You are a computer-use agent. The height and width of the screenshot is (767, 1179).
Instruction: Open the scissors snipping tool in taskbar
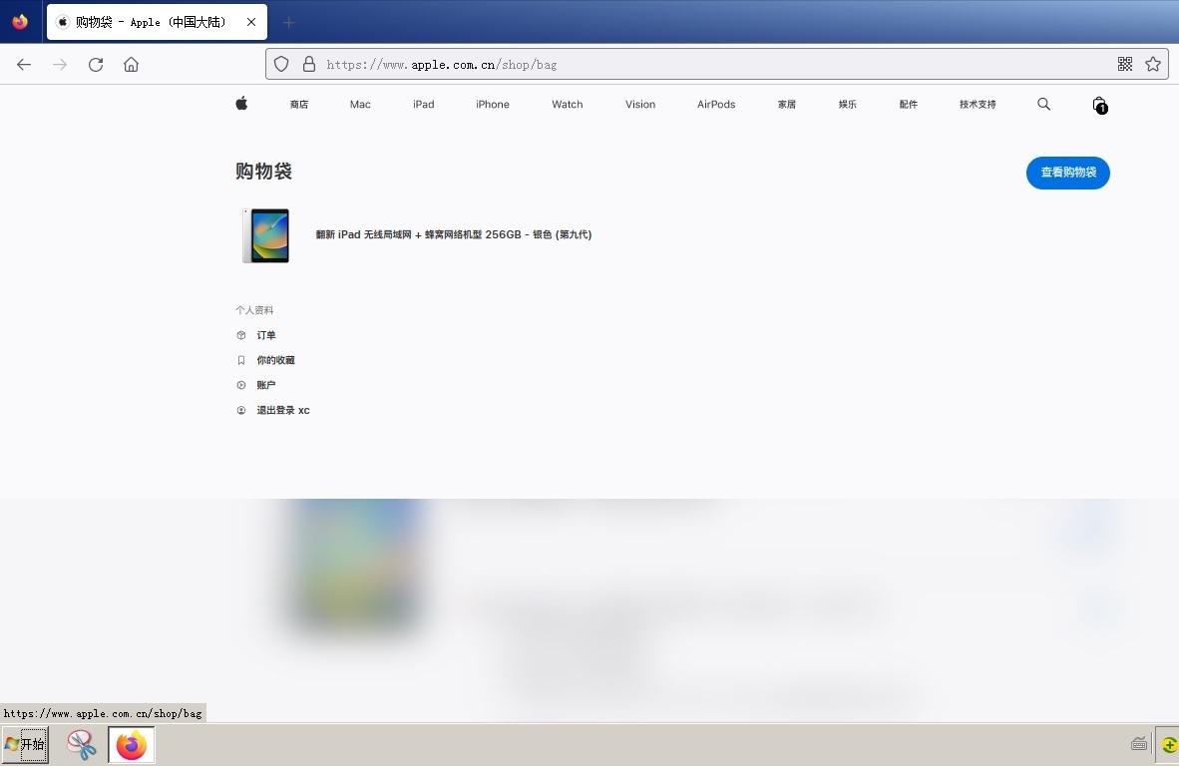click(81, 745)
